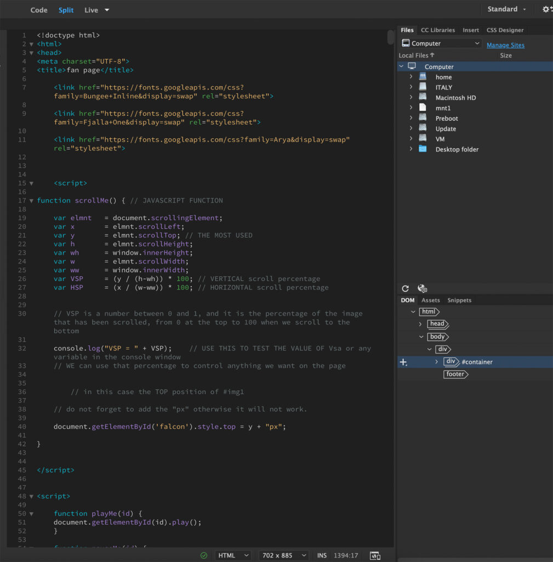Select the footer element in the DOM panel

point(455,374)
